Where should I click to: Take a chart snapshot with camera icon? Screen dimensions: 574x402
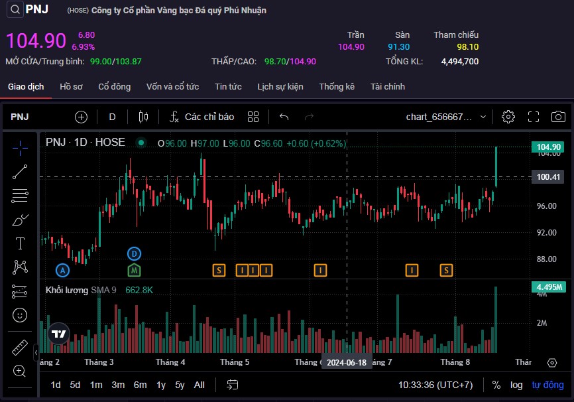pos(559,117)
